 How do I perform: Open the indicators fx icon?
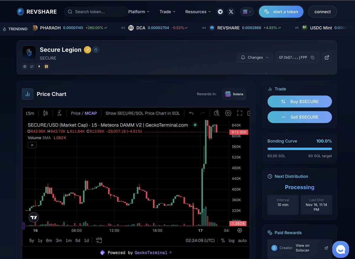(59, 113)
